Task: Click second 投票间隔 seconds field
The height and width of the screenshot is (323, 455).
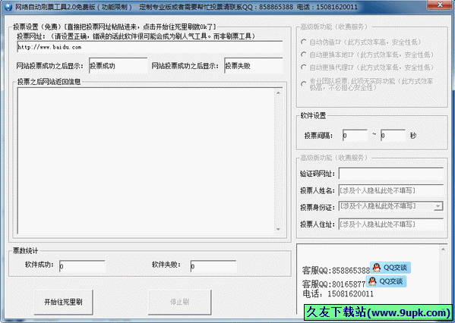Action: pos(393,135)
